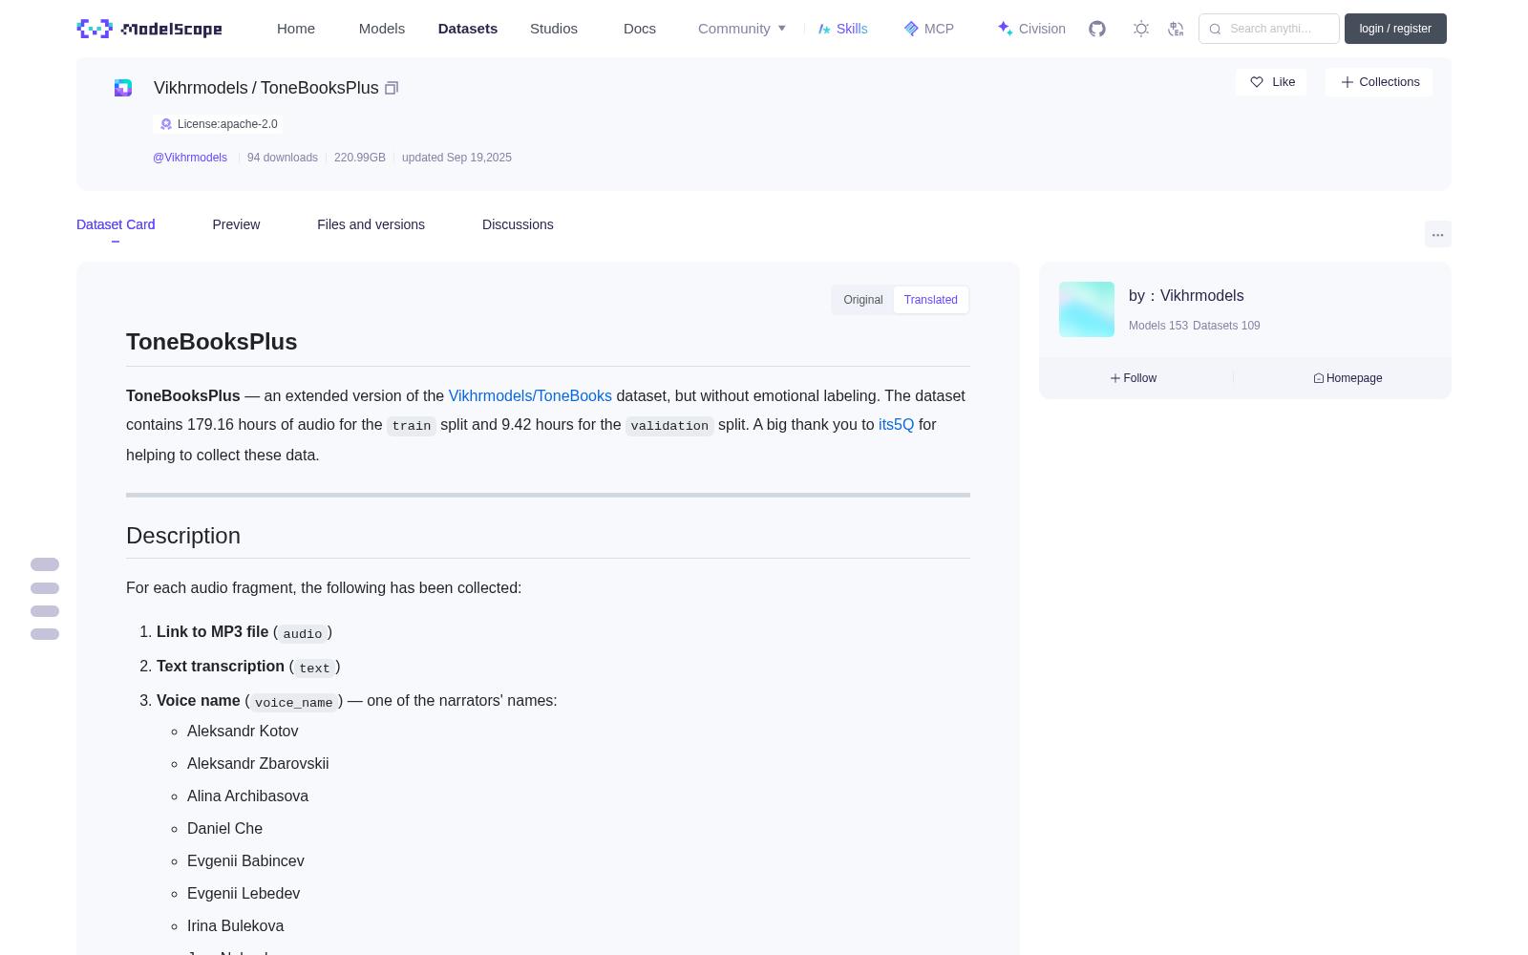The height and width of the screenshot is (955, 1528).
Task: Open the Vikhrmodels Homepage
Action: [1348, 378]
